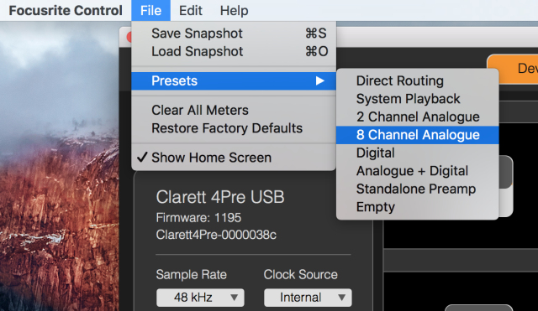
Task: Choose the Digital preset
Action: (x=417, y=153)
